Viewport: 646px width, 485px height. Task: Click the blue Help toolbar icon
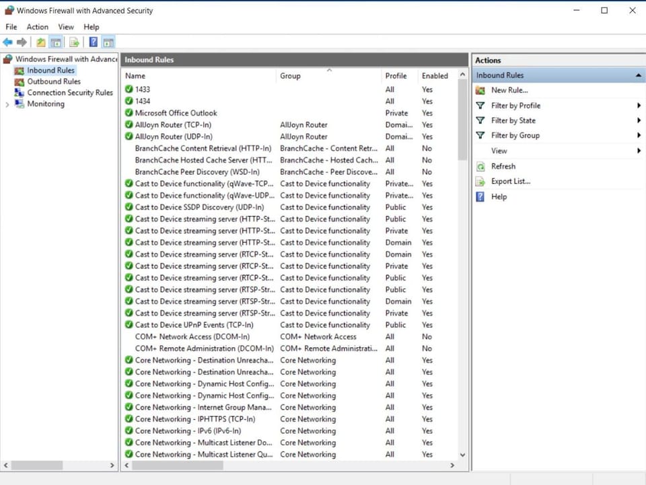[x=93, y=42]
